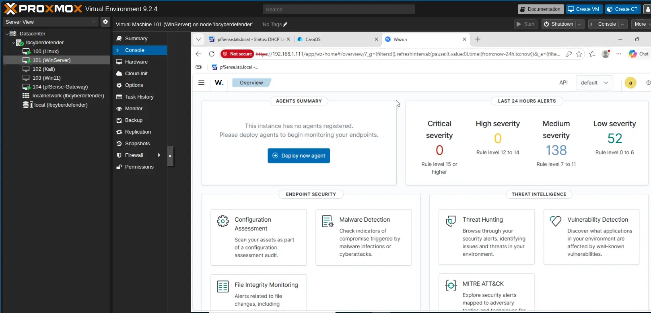
Task: Click the Proxmox Search field
Action: click(339, 9)
